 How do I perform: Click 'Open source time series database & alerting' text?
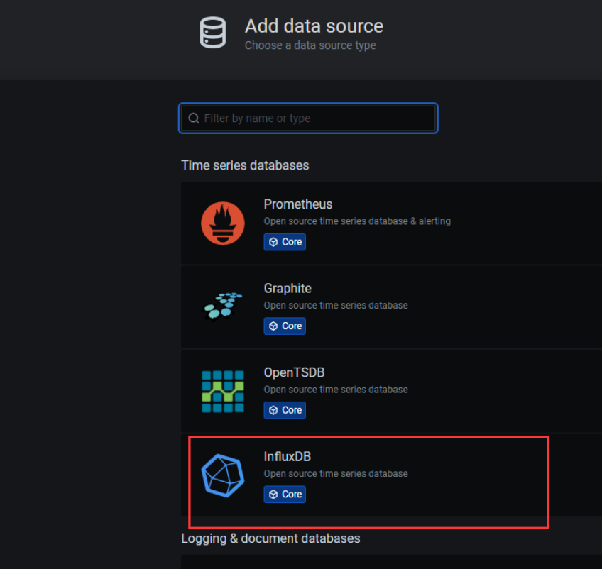coord(357,221)
